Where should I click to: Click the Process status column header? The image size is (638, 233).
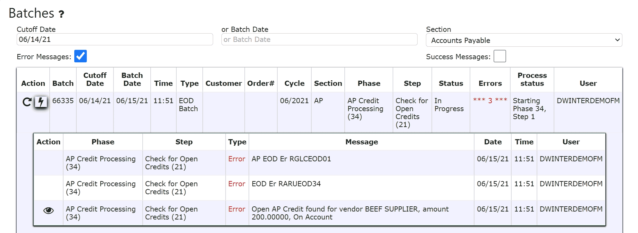tap(532, 79)
